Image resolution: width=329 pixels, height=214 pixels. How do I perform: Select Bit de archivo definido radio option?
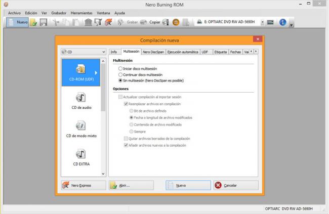click(x=132, y=111)
